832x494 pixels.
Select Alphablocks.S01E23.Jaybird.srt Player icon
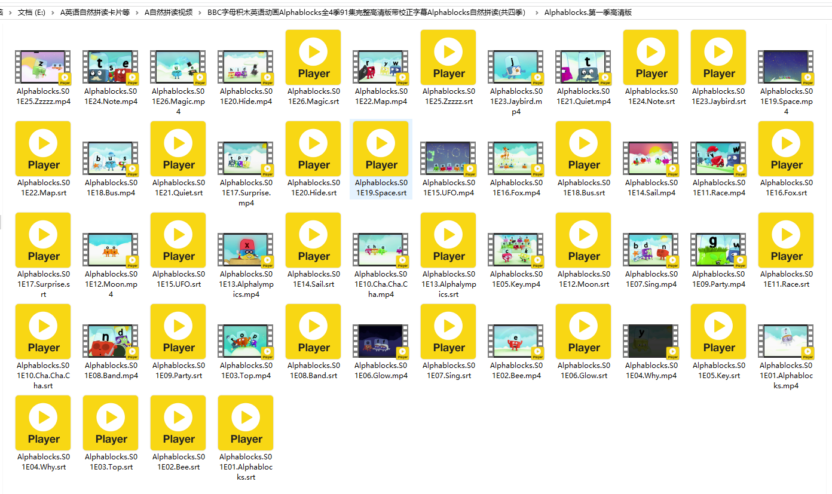click(718, 57)
